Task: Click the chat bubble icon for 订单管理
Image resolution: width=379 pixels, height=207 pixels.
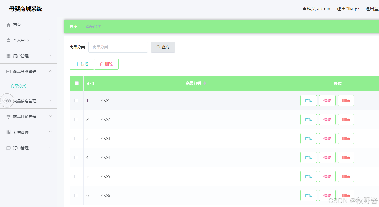Action: tap(9, 148)
